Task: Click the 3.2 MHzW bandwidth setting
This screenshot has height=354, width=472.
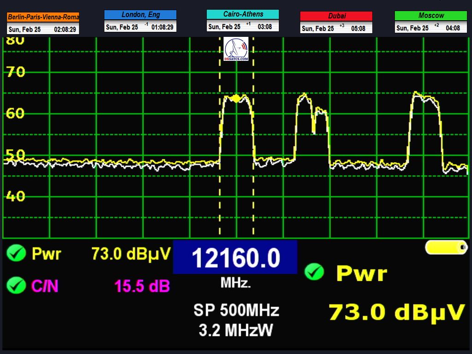Action: coord(236,330)
